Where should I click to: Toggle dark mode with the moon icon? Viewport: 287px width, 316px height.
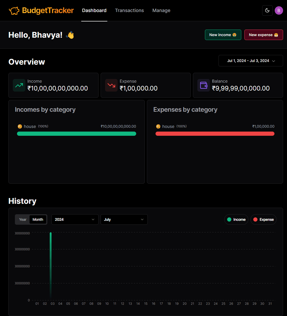click(267, 10)
